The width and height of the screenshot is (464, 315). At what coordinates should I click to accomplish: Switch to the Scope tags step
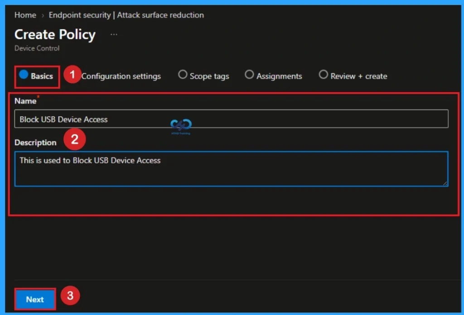(203, 75)
